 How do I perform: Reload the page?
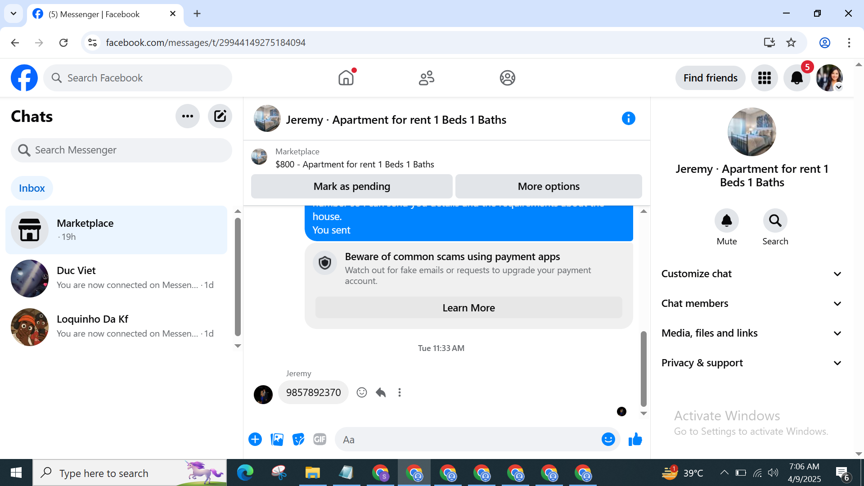(x=63, y=42)
